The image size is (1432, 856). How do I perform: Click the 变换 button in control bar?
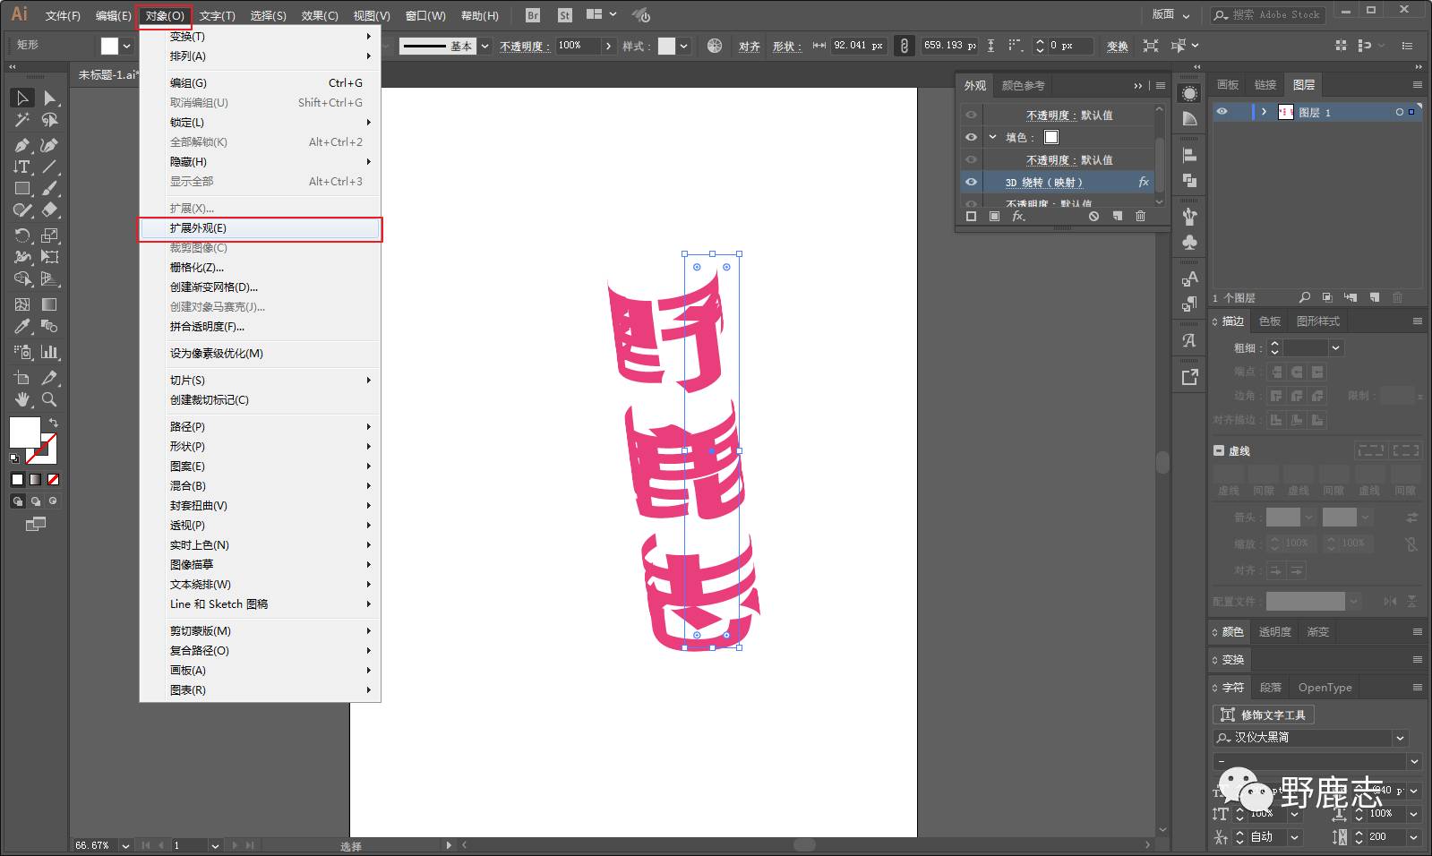1117,47
